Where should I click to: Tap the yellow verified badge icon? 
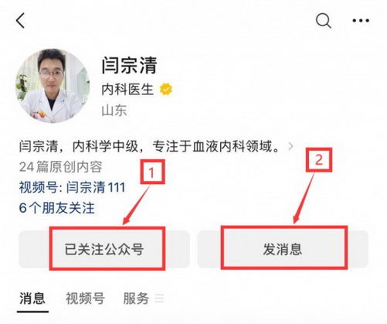[x=166, y=89]
